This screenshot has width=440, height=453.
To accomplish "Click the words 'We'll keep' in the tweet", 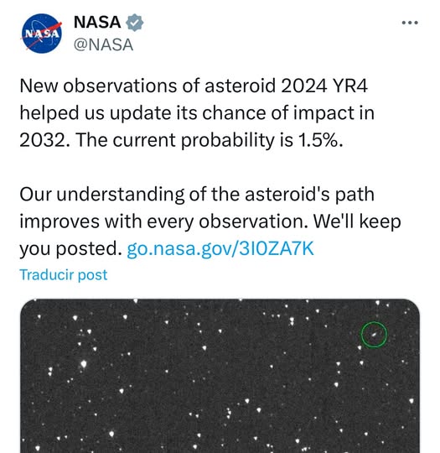I will pos(357,221).
